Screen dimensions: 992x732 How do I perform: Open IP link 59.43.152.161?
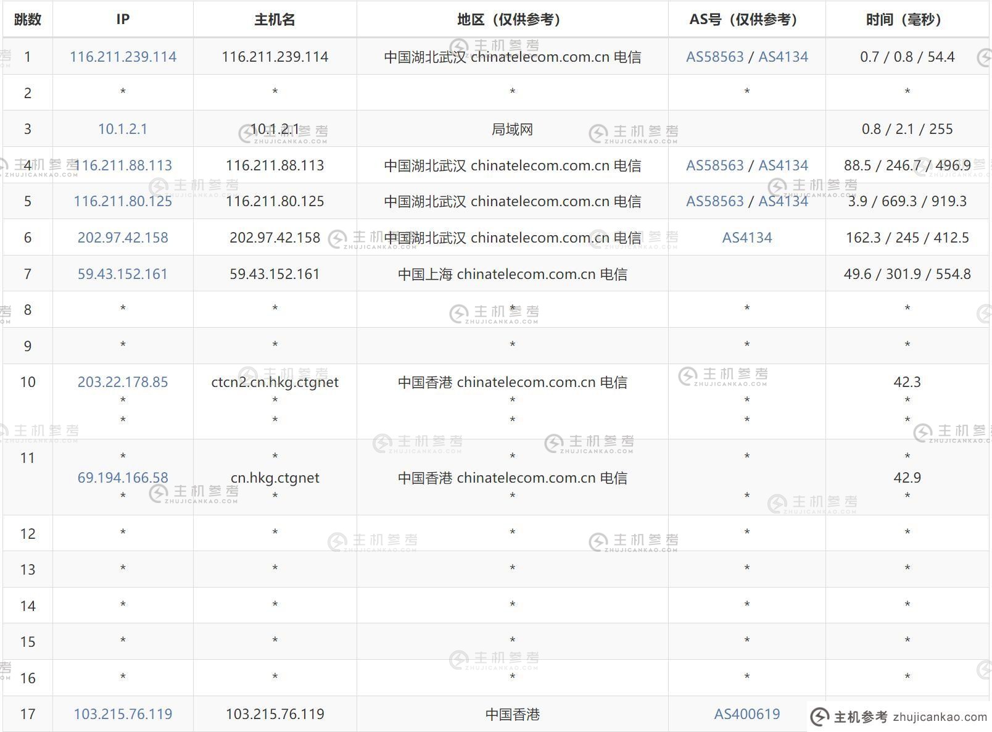point(123,274)
